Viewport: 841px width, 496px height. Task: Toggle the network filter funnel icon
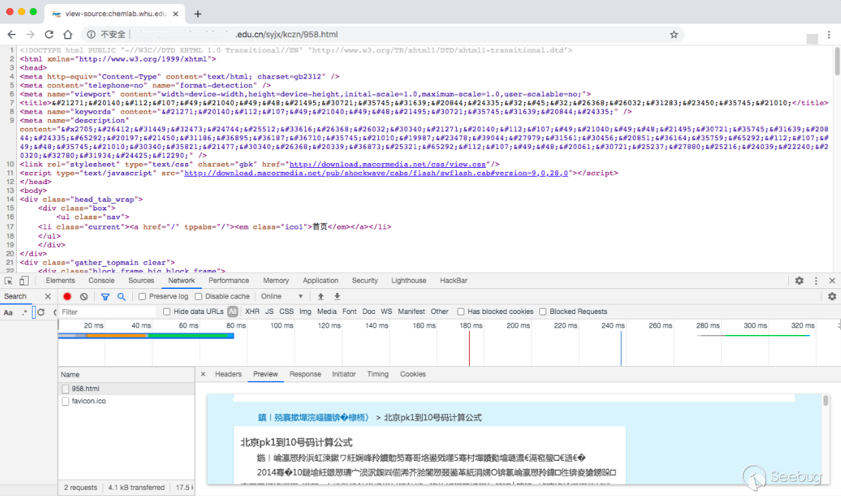[x=105, y=296]
